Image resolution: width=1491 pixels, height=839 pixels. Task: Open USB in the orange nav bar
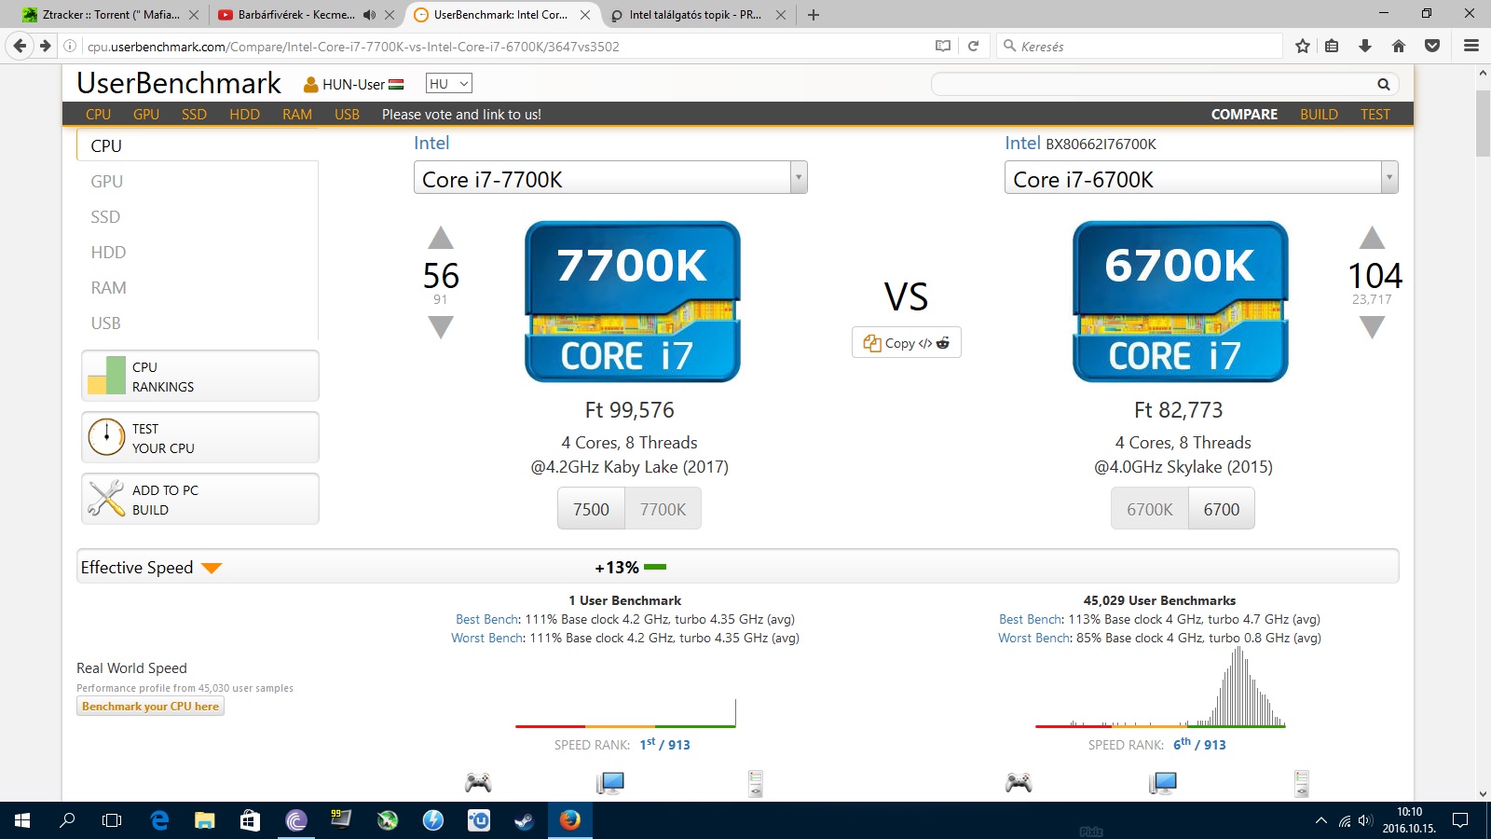(x=347, y=115)
